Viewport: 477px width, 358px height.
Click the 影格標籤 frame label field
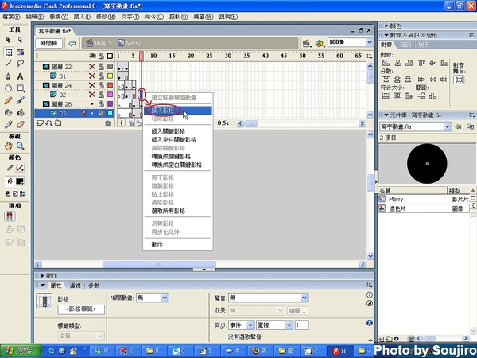81,309
